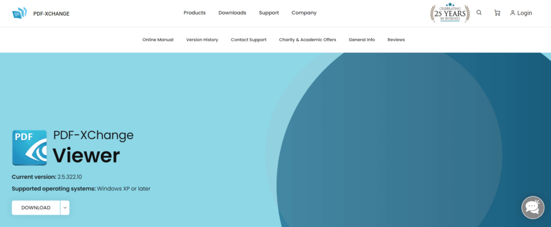Open the live chat bubble widget
Image resolution: width=551 pixels, height=227 pixels.
click(533, 207)
